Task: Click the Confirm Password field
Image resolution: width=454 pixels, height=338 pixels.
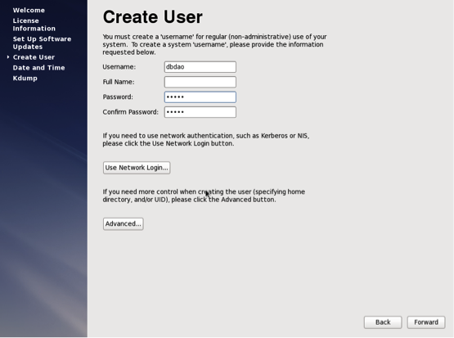Action: pyautogui.click(x=200, y=112)
